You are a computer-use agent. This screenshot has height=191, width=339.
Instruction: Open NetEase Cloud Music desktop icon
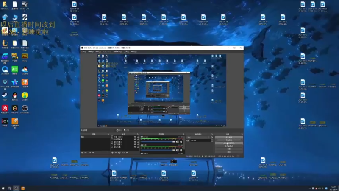coord(5,109)
